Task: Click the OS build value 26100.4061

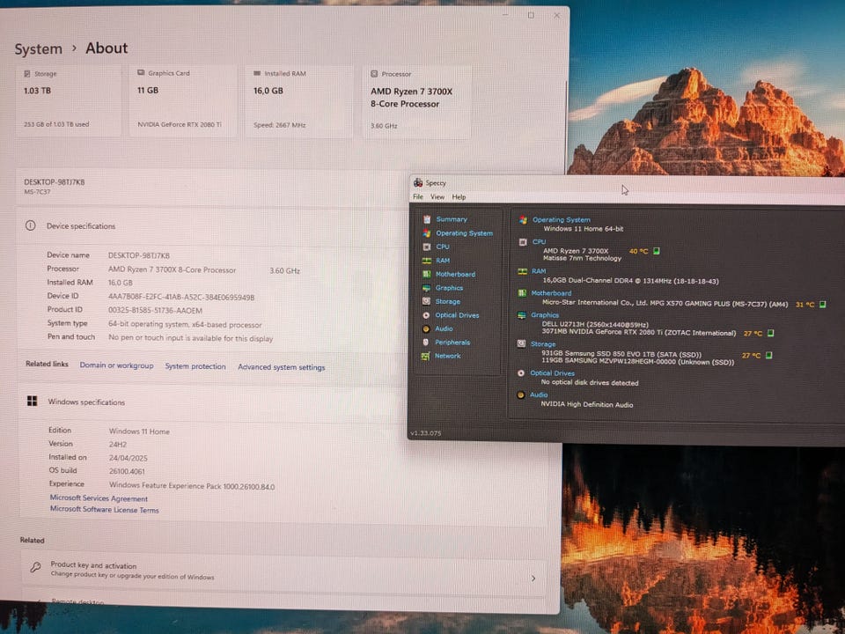Action: tap(127, 471)
